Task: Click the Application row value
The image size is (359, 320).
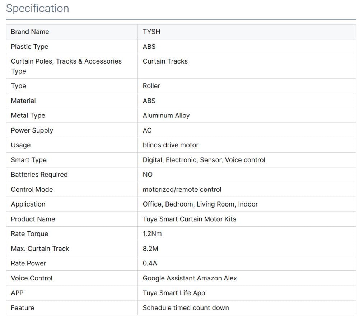Action: click(200, 204)
